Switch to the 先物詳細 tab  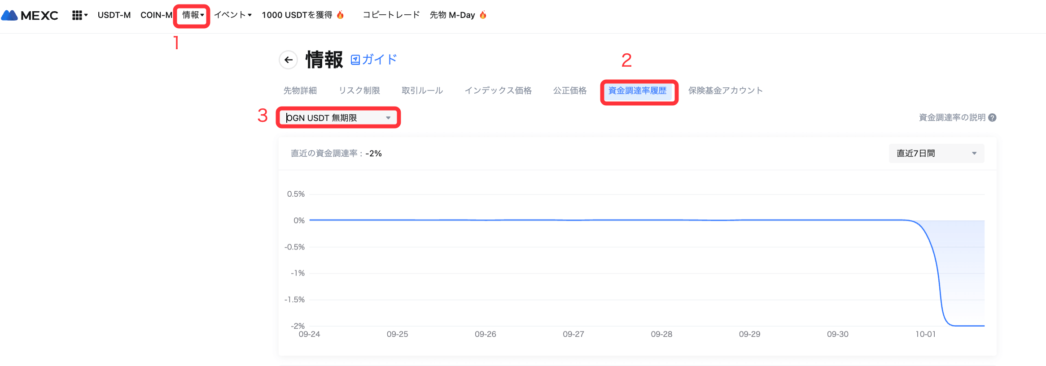(300, 90)
